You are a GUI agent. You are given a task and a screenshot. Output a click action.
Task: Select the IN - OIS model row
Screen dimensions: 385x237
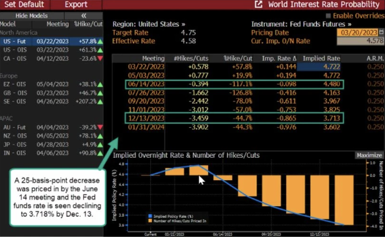tap(51, 153)
